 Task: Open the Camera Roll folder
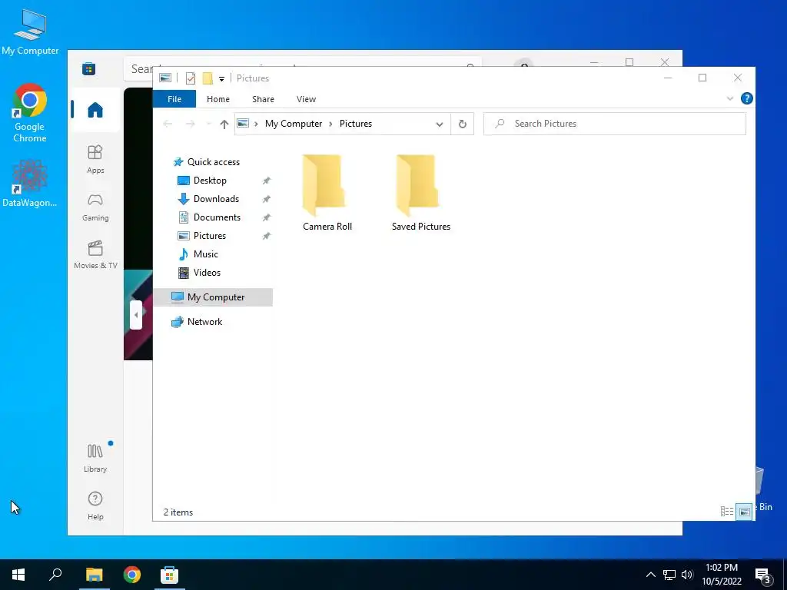(327, 193)
